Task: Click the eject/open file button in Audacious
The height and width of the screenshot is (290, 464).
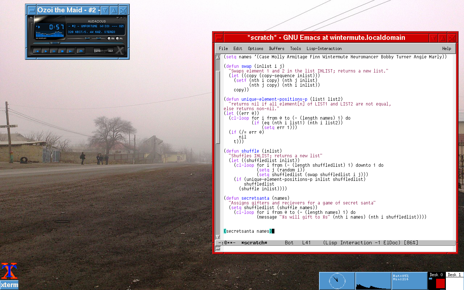Action: click(x=81, y=51)
